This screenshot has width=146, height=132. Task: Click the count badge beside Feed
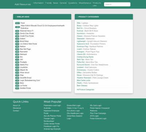pyautogui.click(x=18, y=23)
